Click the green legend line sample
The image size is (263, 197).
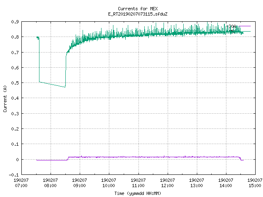click(x=245, y=31)
